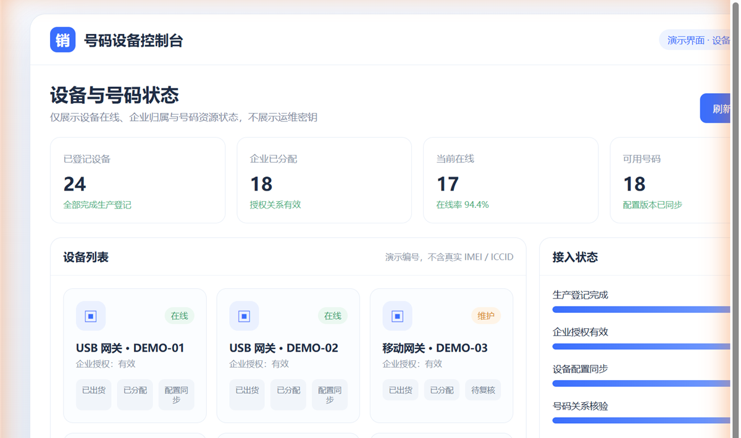Image resolution: width=741 pixels, height=438 pixels.
Task: Open the 已登记设备 stat card
Action: pos(138,180)
